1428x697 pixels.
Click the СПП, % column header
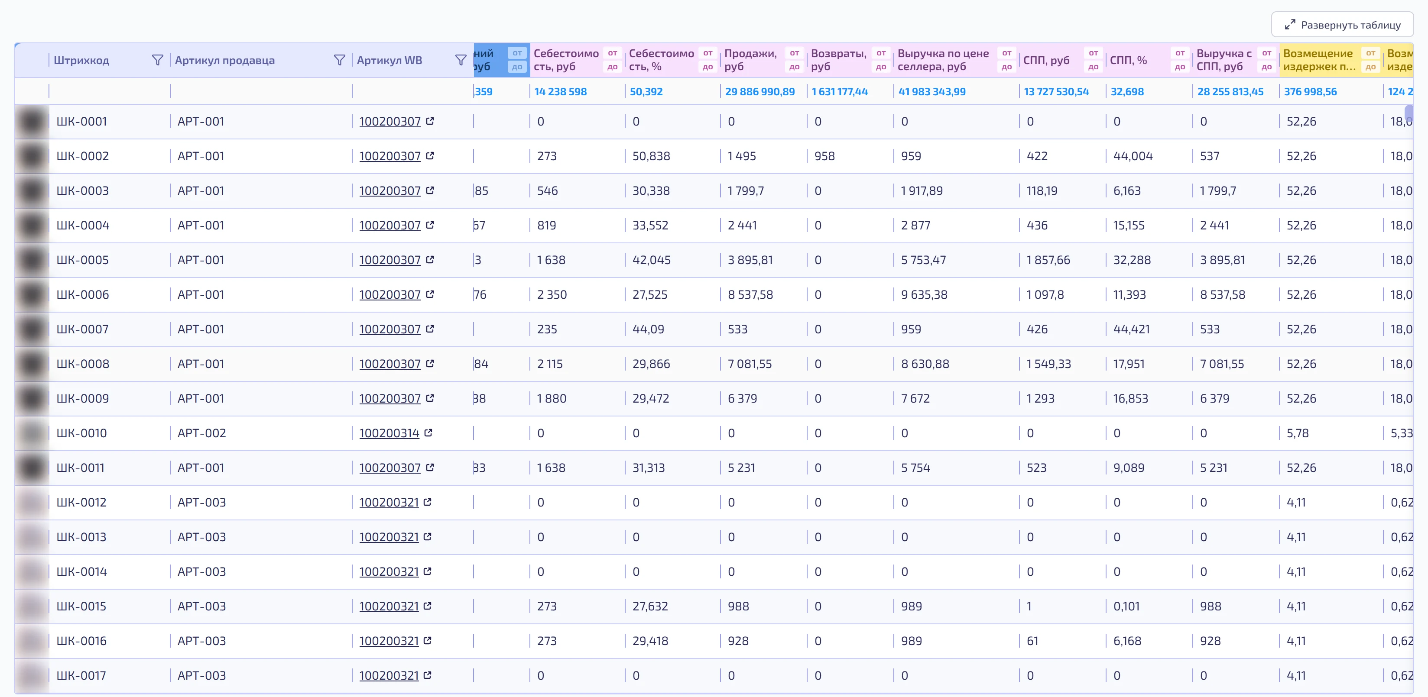pos(1128,60)
